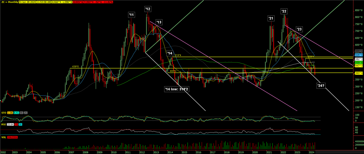The height and width of the screenshot is (154, 364).
Task: Select the '14 low: 318'2 annotation
Action: [x=177, y=89]
